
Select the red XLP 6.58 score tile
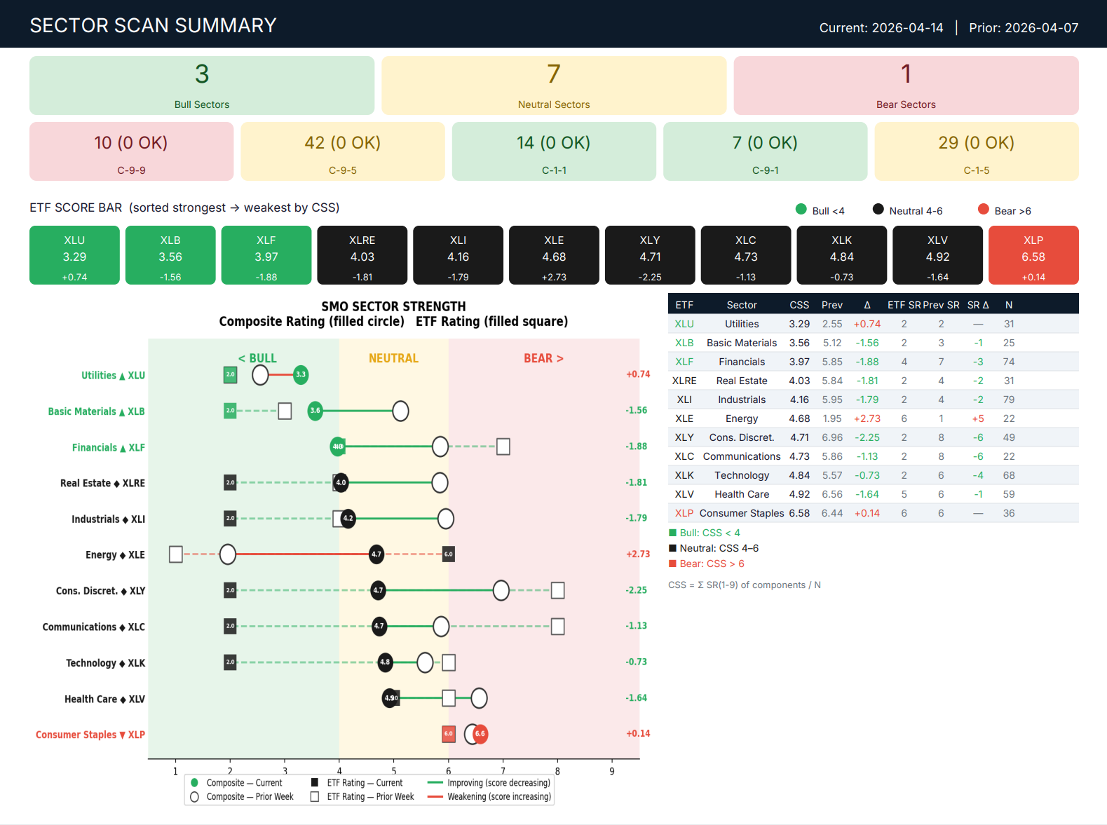(1033, 255)
